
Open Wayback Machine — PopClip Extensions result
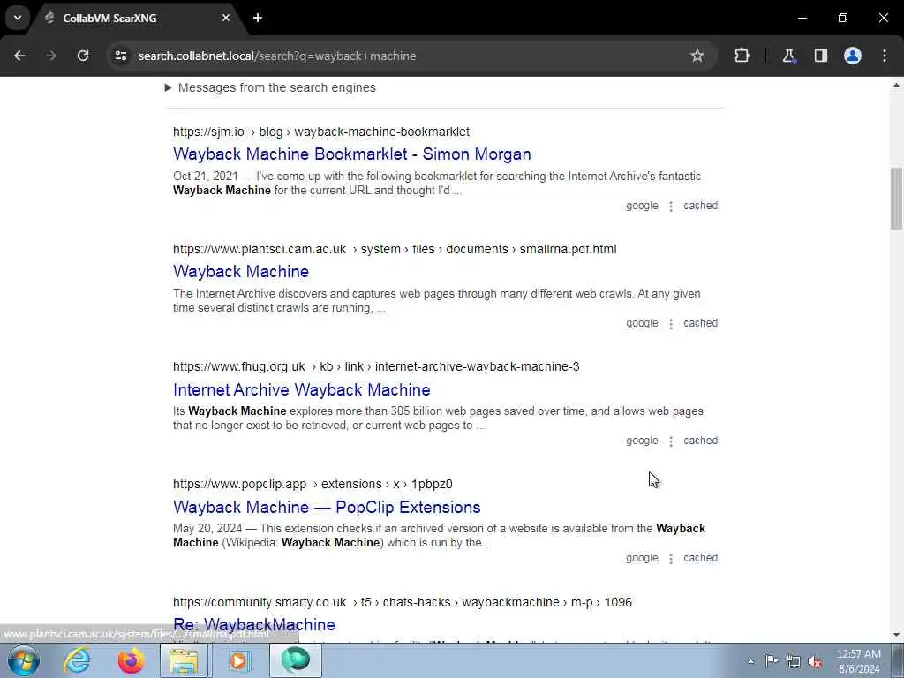pos(327,508)
